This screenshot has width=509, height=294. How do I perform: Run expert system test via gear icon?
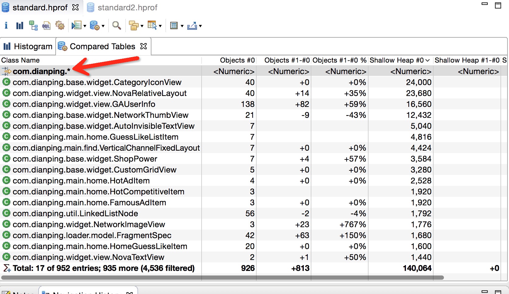click(x=60, y=26)
